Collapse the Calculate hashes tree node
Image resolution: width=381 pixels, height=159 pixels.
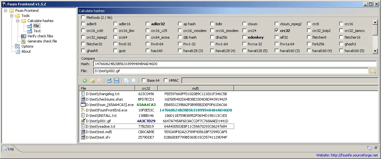pyautogui.click(x=18, y=21)
